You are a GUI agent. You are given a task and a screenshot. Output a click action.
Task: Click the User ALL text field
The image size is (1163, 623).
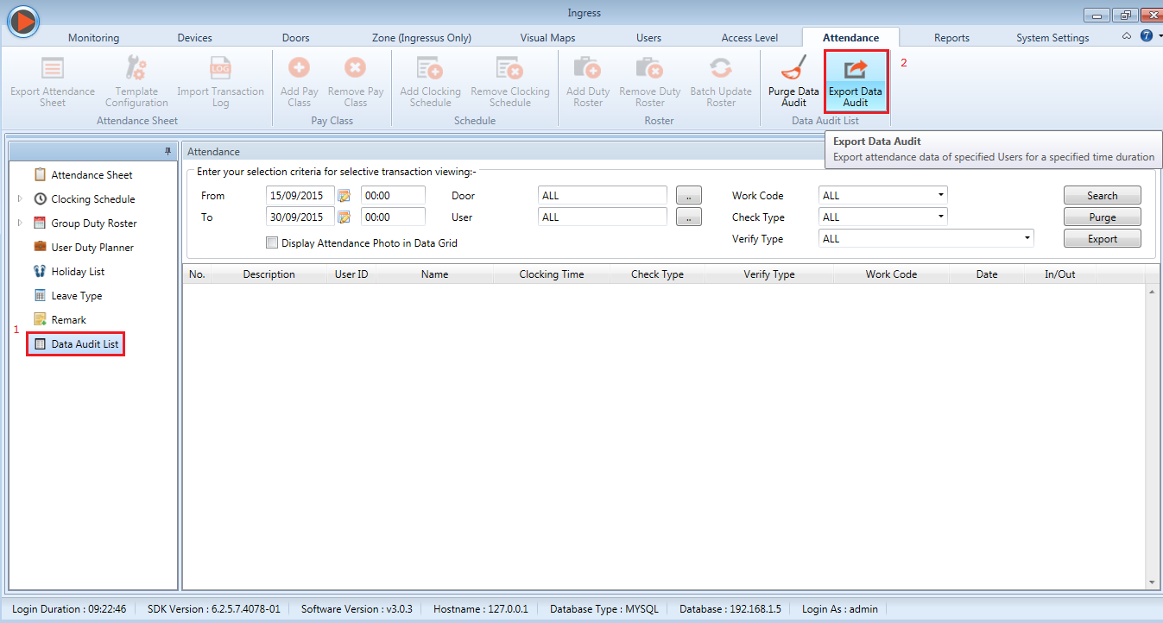pos(602,217)
